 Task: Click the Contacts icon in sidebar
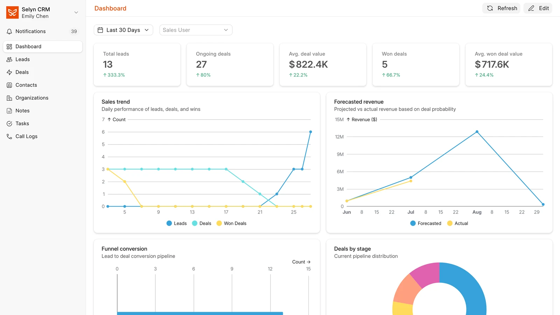coord(9,85)
